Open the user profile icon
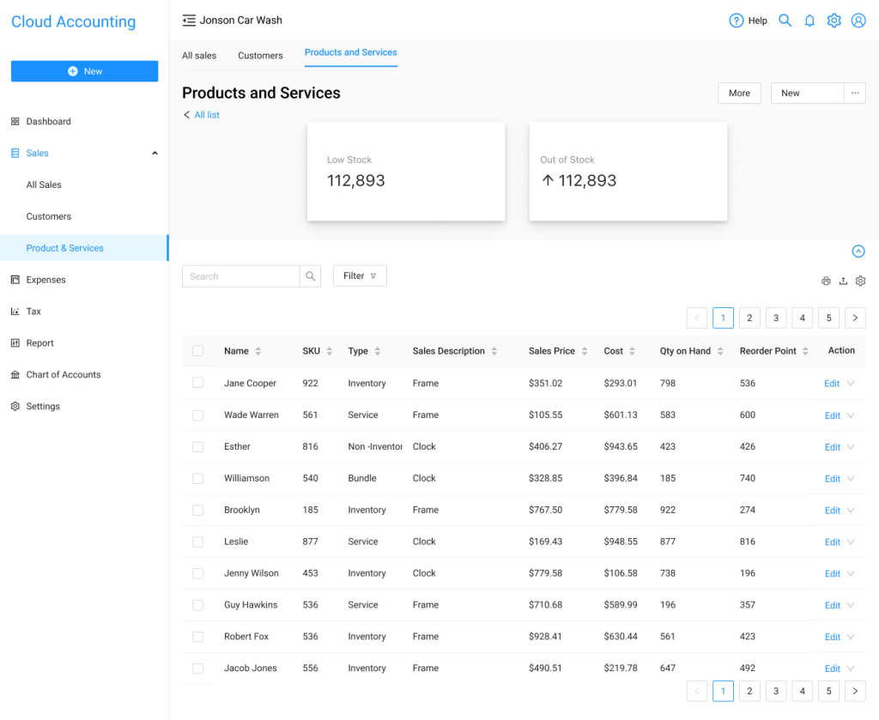The width and height of the screenshot is (879, 720). (858, 21)
